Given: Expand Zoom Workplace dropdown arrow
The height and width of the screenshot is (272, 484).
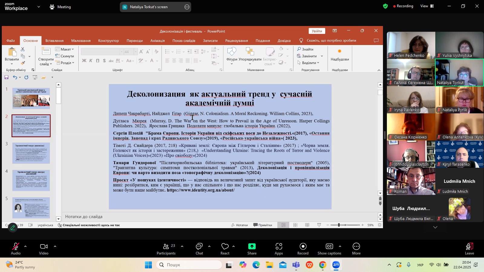Looking at the screenshot, I should tap(38, 7).
